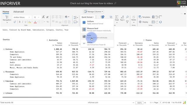Open the row spacing dropdown
The height and width of the screenshot is (105, 187).
coord(76,17)
